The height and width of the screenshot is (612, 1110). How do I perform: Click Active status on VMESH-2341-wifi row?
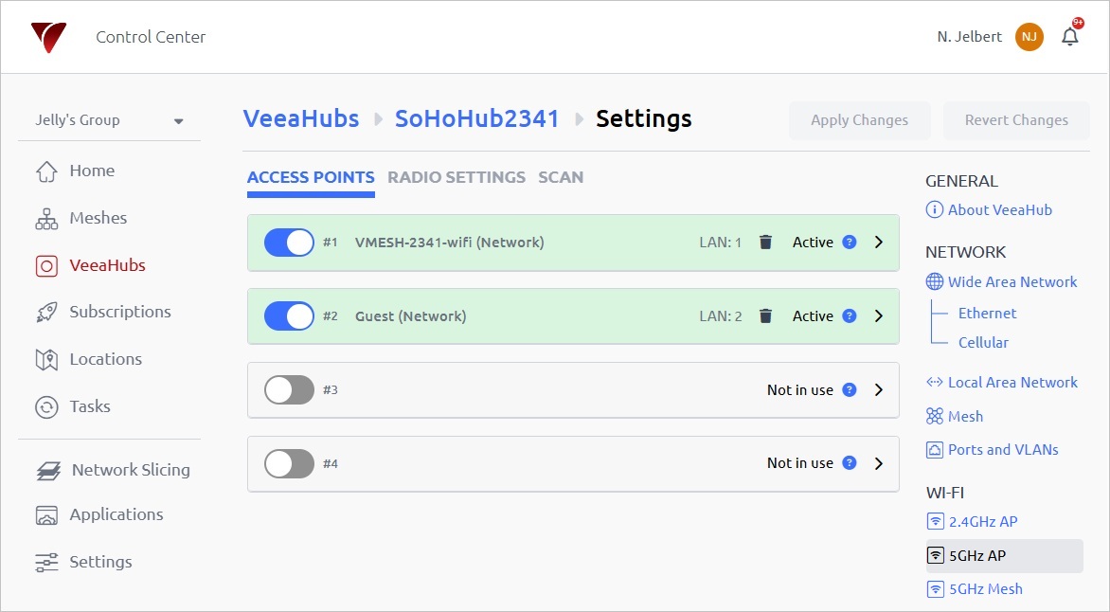(813, 243)
